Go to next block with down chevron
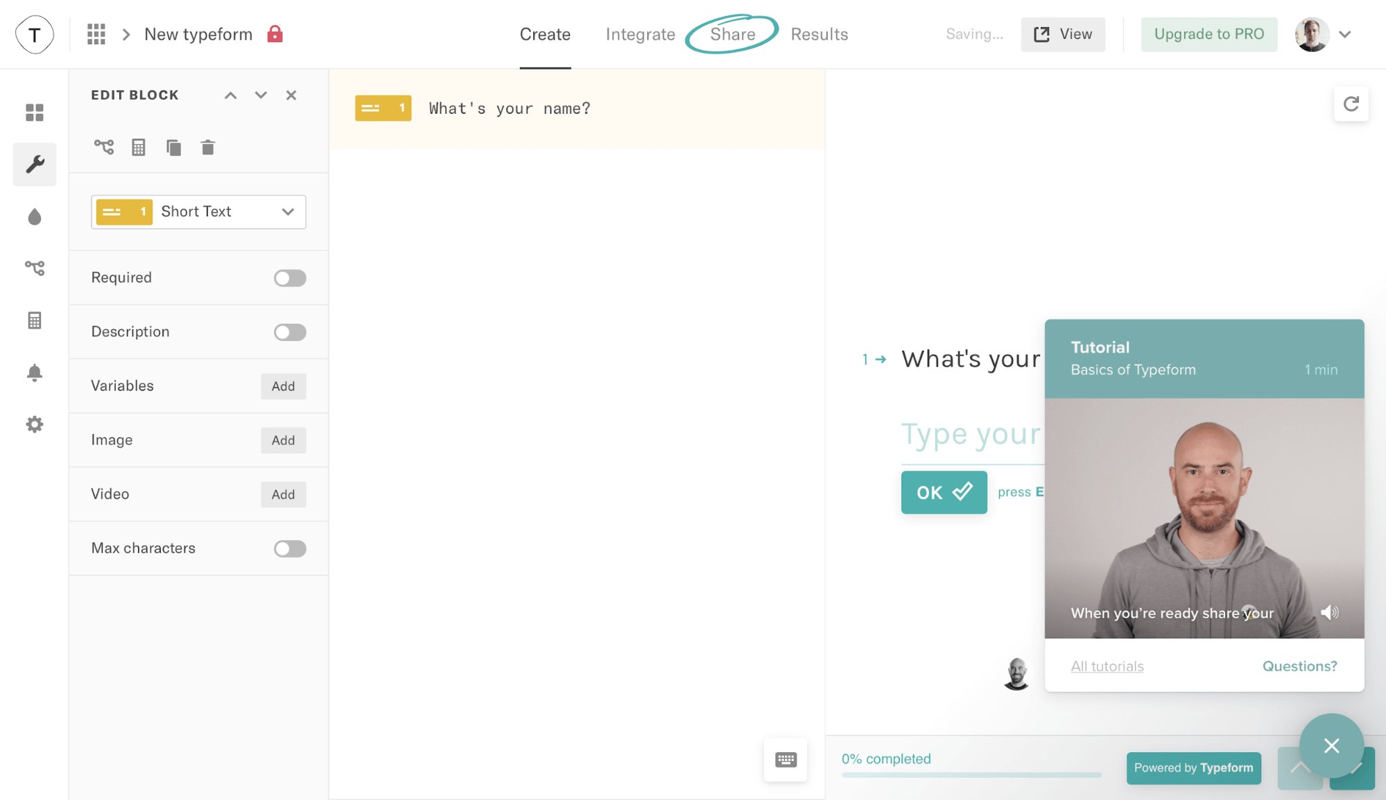Screen dimensions: 1386x800 coord(261,95)
